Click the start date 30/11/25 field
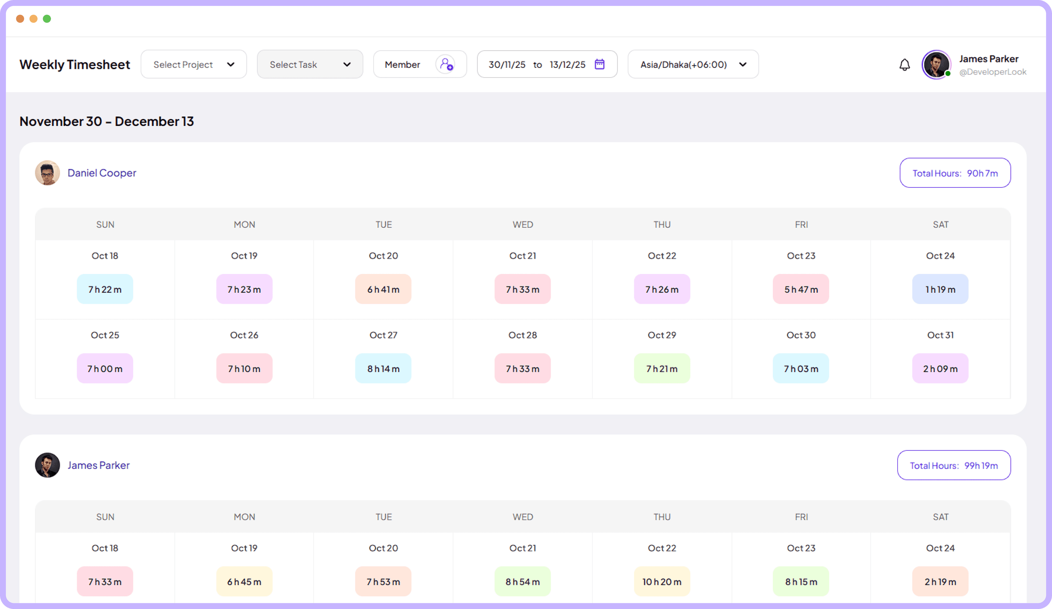 [506, 64]
